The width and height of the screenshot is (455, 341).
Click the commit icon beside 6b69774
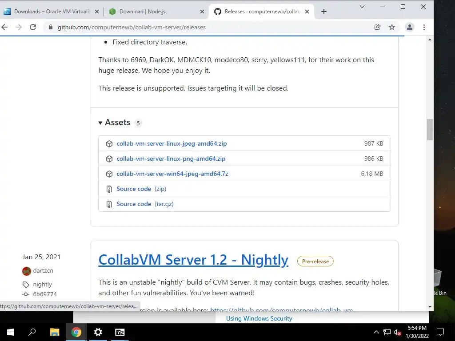[x=26, y=294]
